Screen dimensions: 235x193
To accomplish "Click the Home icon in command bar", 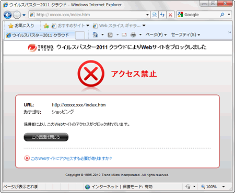I will [95, 34].
